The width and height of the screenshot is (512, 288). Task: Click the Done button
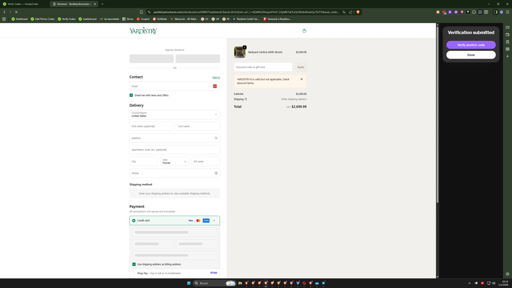pyautogui.click(x=471, y=55)
